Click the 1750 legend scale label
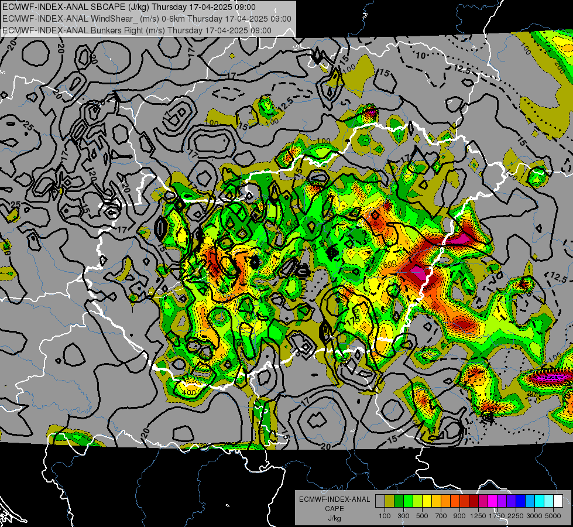The height and width of the screenshot is (527, 573). [x=497, y=516]
